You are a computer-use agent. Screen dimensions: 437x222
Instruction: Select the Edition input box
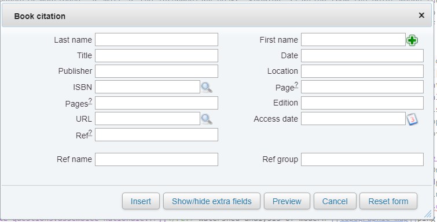(x=362, y=103)
